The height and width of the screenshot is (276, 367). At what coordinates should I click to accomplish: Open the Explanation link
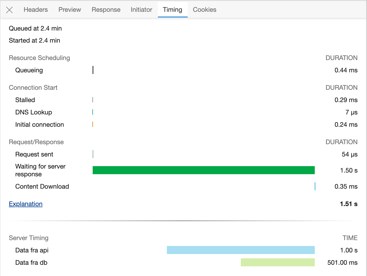(x=26, y=204)
